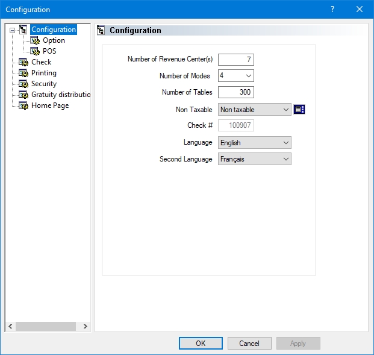This screenshot has width=374, height=355.
Task: Click the Printing category icon
Action: (x=23, y=73)
